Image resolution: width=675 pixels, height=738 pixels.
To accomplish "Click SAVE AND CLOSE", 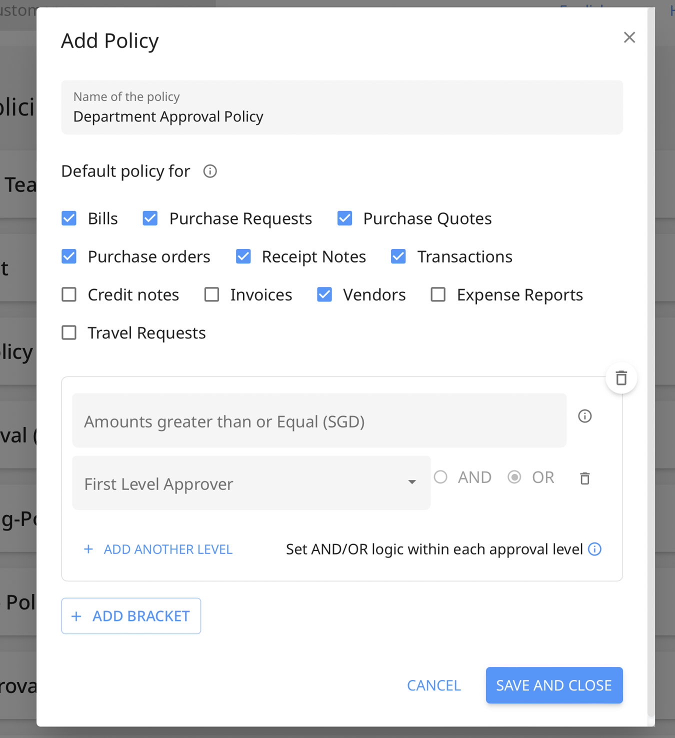I will tap(553, 685).
